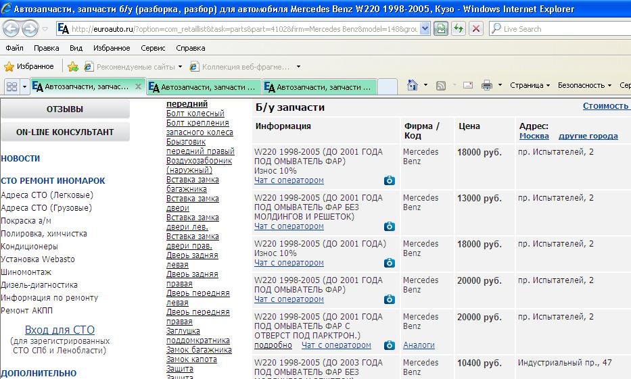Click EA site icon in address bar
631x379 pixels.
coord(63,29)
